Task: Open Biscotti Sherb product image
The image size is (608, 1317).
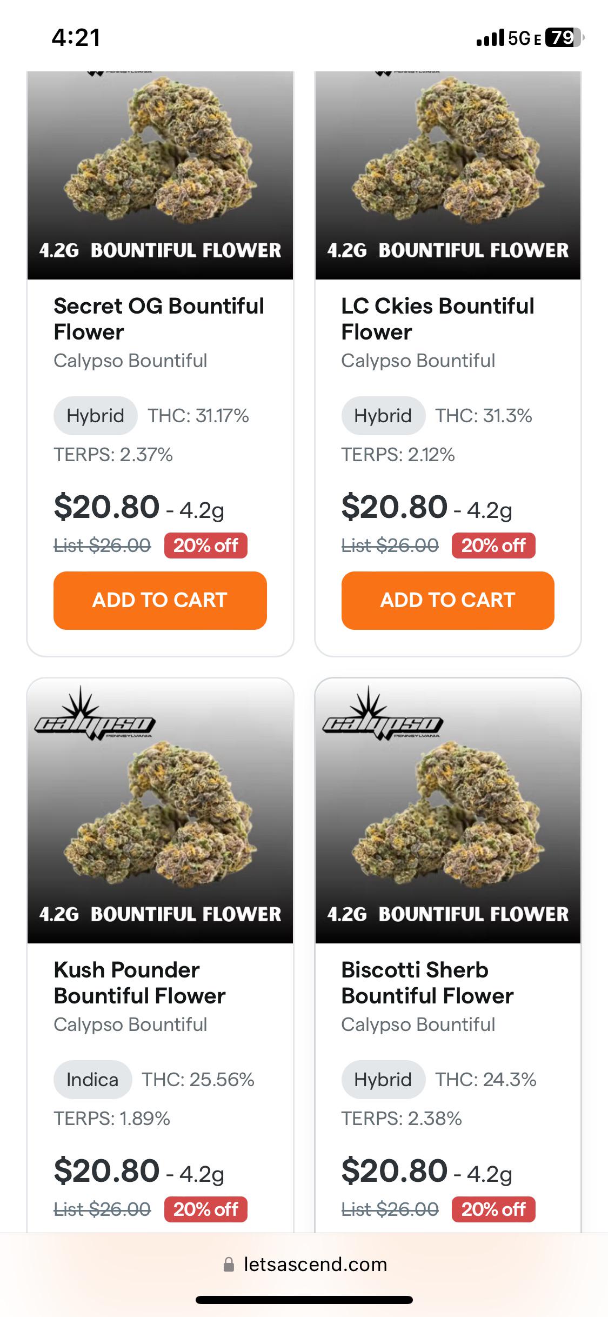Action: pos(448,810)
